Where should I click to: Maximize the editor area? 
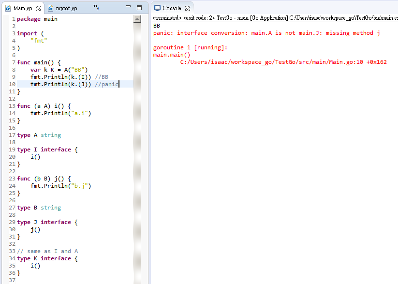139,8
